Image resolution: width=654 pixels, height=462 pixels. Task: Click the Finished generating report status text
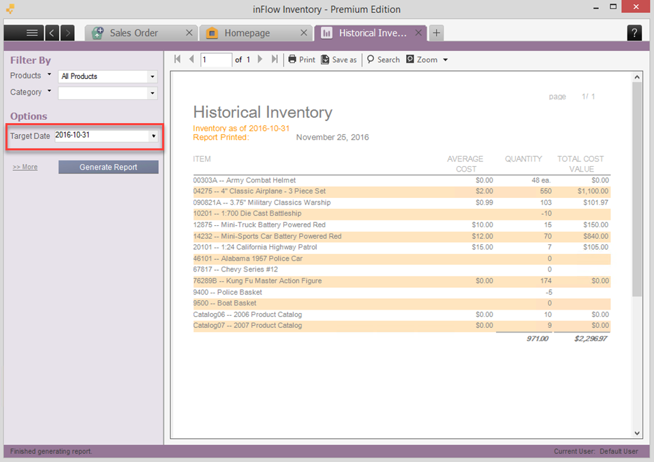(51, 452)
